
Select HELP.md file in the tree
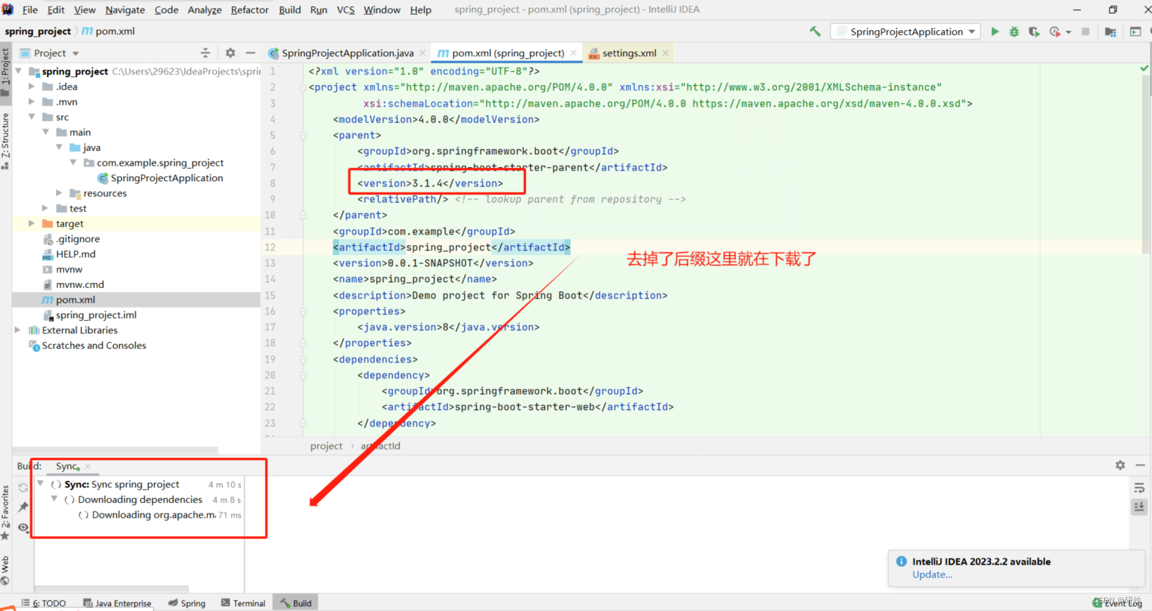[x=75, y=254]
